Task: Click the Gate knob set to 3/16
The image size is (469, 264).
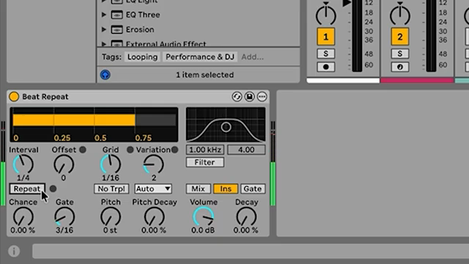Action: click(x=64, y=217)
